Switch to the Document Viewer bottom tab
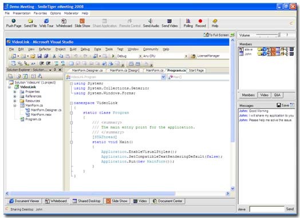 click(x=24, y=201)
